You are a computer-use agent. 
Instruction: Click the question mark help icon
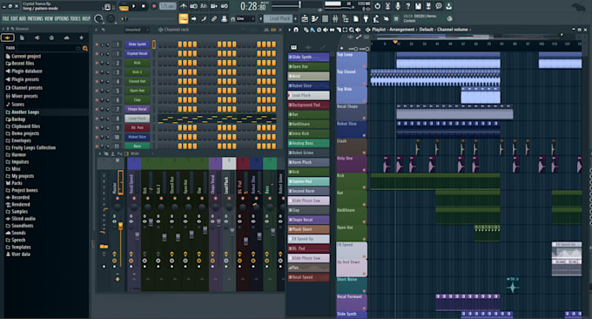(x=407, y=6)
